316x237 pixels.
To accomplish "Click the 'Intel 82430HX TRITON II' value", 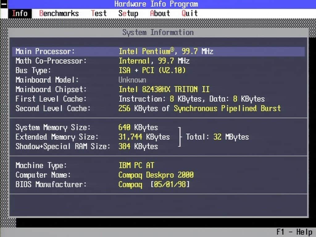I will pyautogui.click(x=164, y=89).
